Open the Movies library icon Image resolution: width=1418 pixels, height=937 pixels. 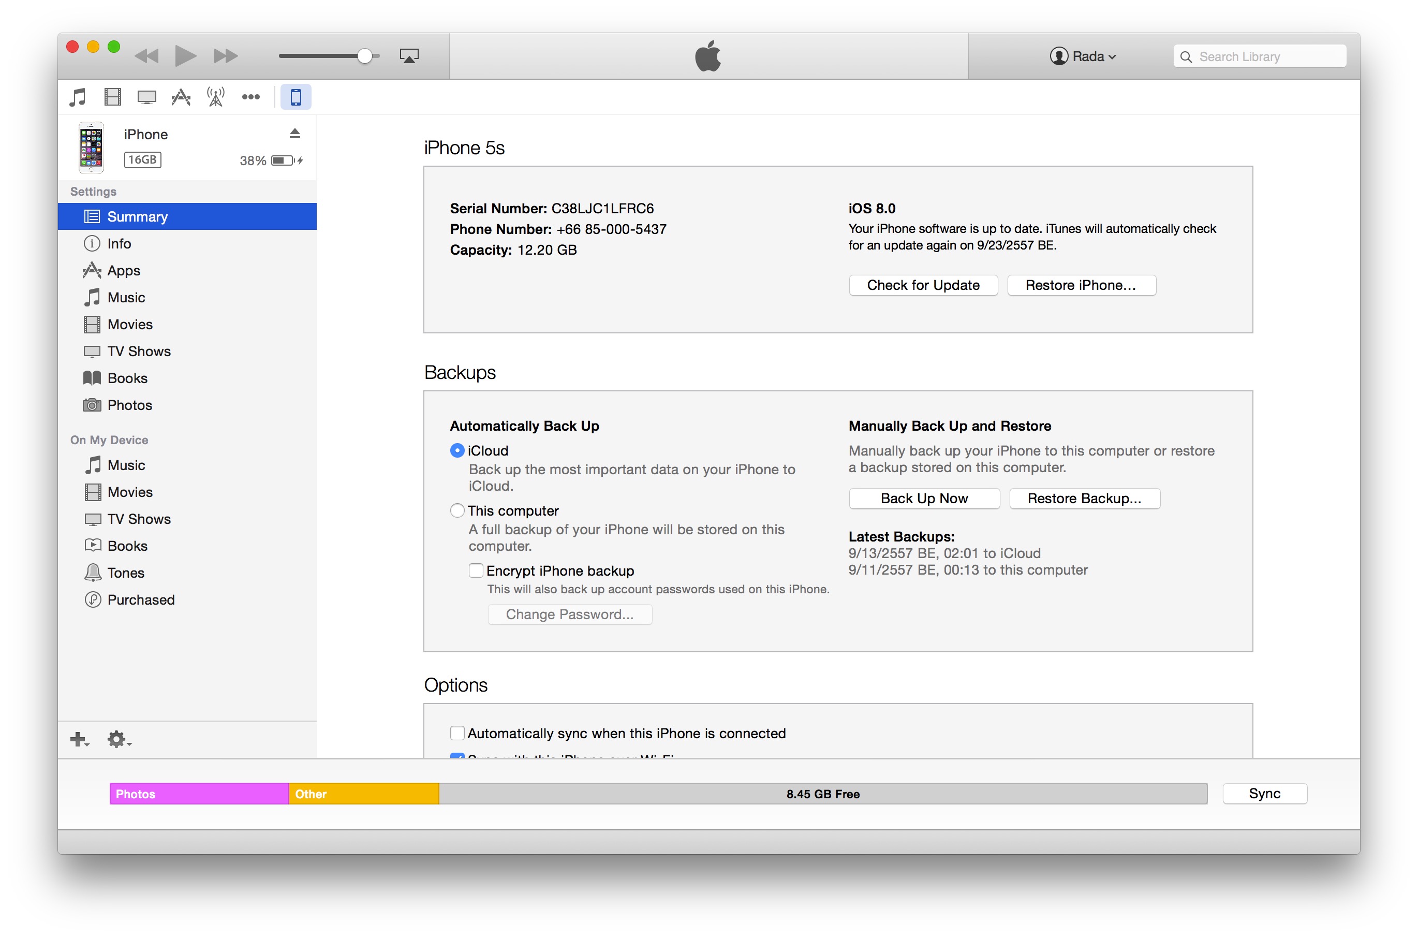112,96
